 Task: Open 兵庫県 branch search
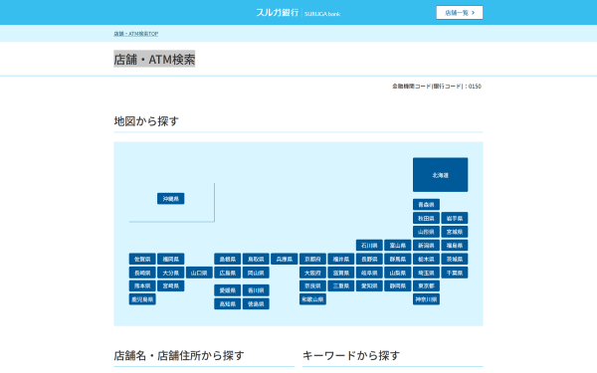284,260
